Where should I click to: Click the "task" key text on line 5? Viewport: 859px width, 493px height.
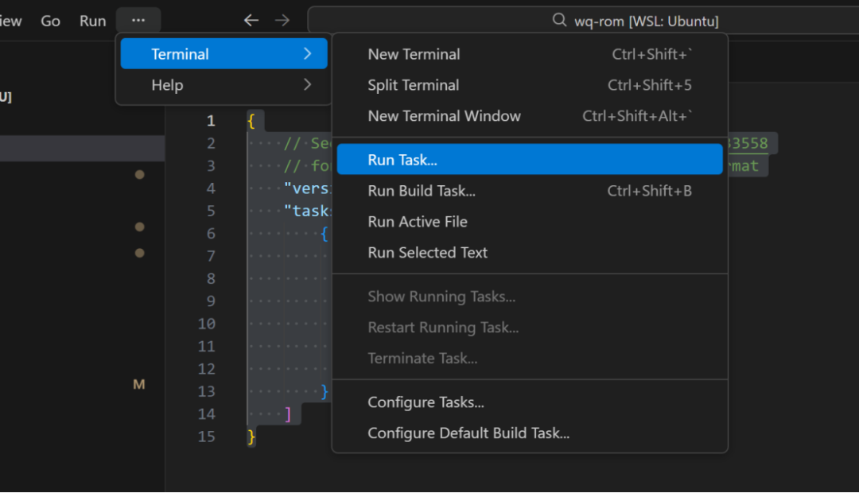click(x=307, y=211)
